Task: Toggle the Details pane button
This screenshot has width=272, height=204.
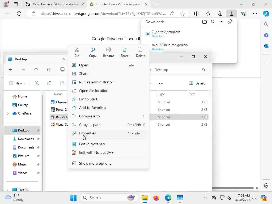Action: pos(197,83)
